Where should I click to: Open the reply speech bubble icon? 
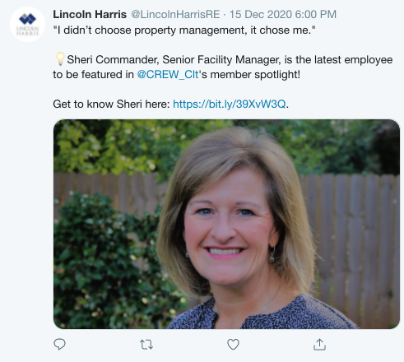pos(59,345)
